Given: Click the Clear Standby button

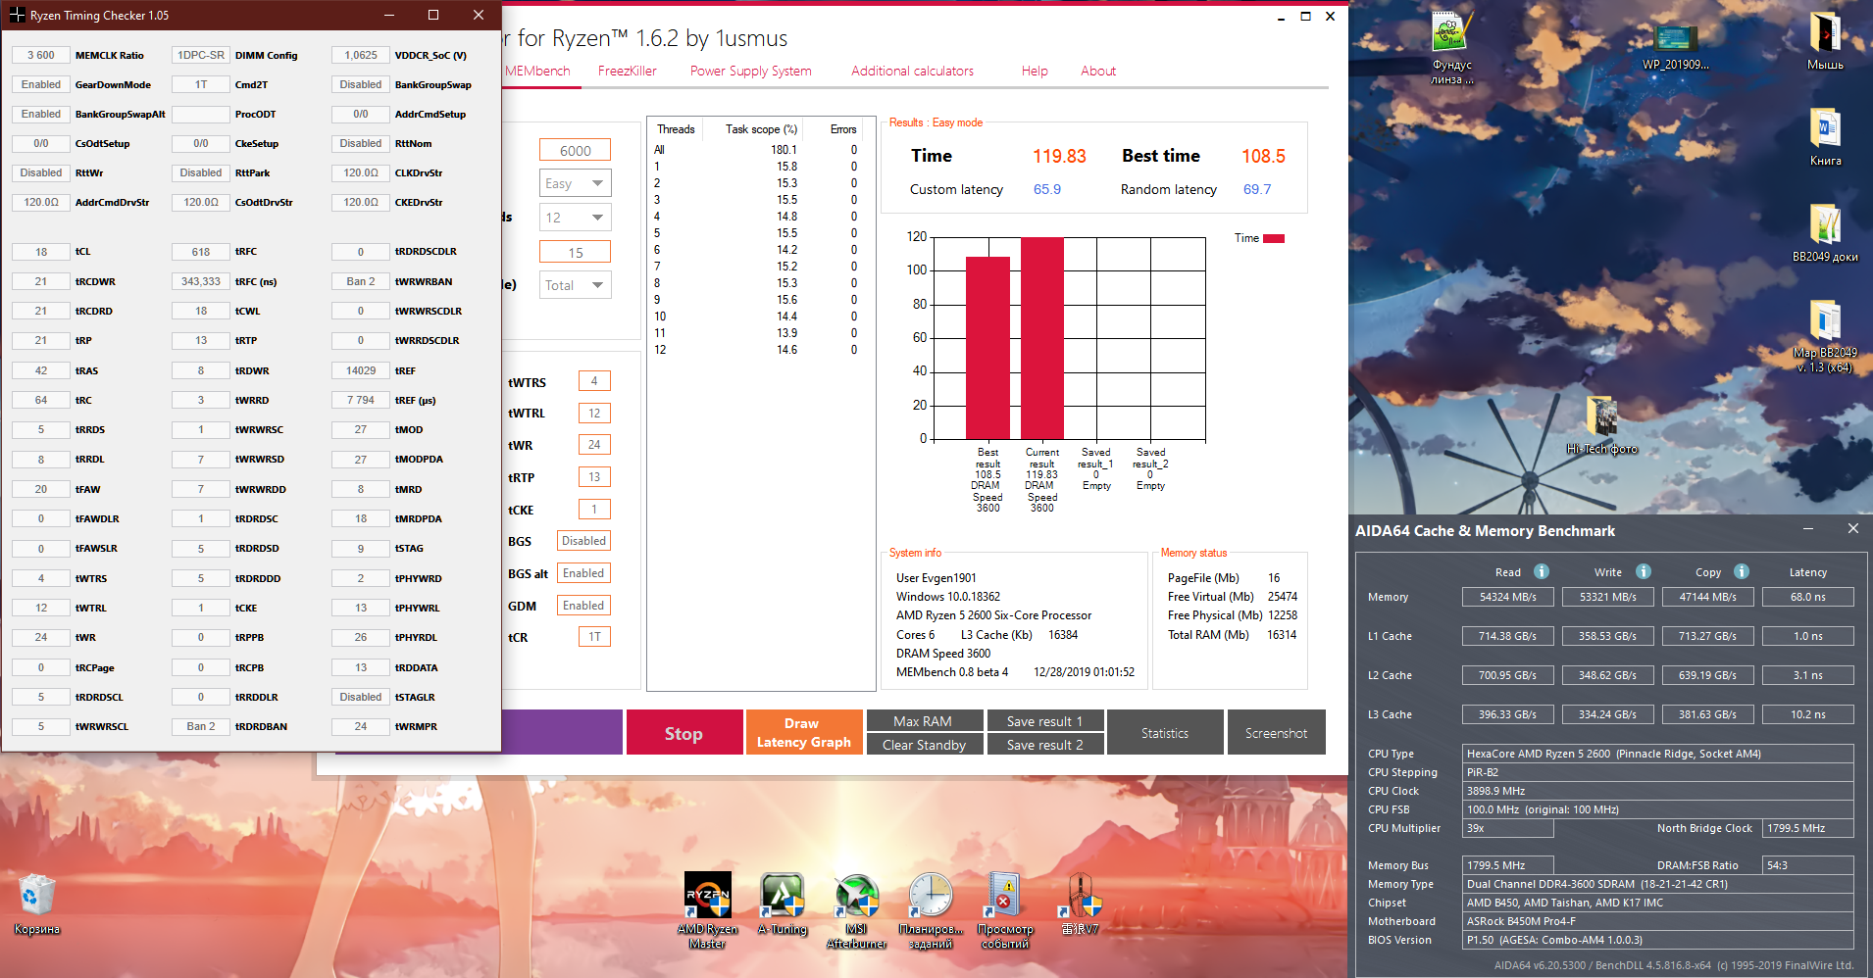Looking at the screenshot, I should tap(924, 745).
